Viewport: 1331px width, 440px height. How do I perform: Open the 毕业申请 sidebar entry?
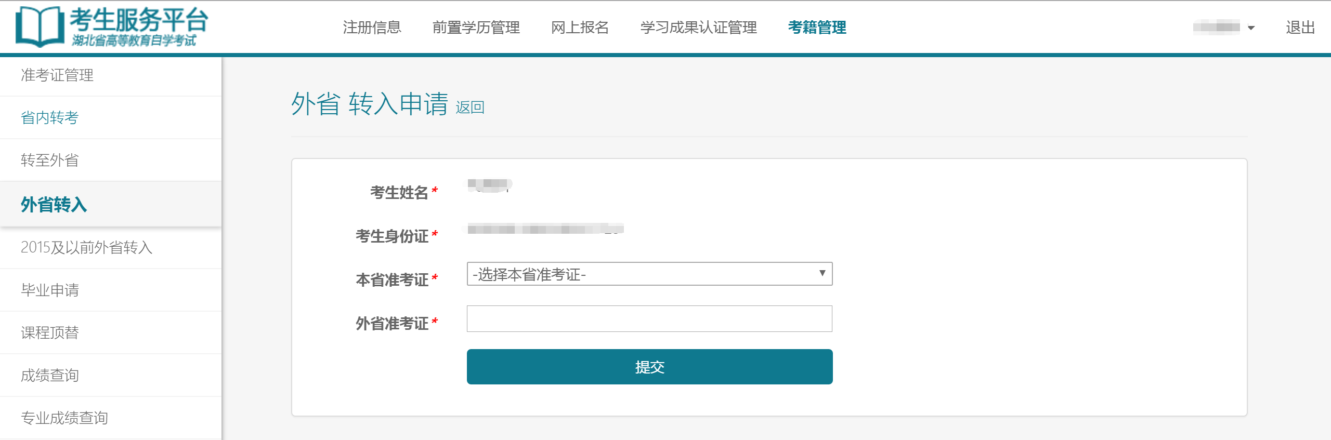click(x=50, y=290)
